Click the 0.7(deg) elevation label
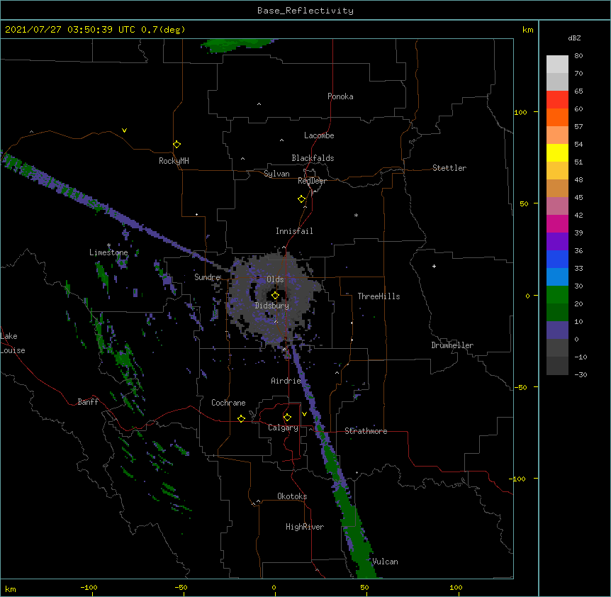The height and width of the screenshot is (597, 611). point(163,30)
